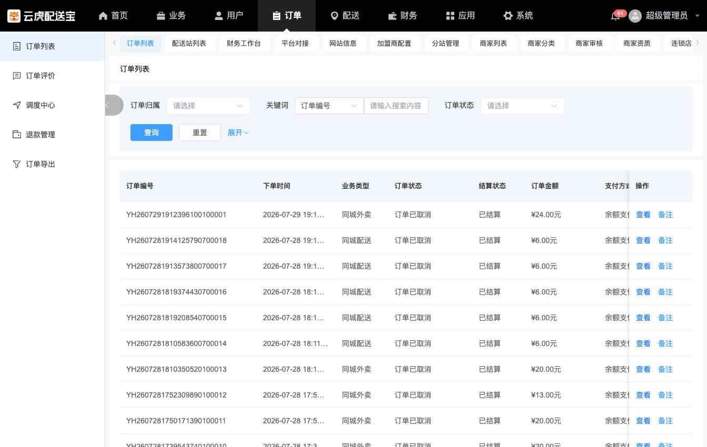The width and height of the screenshot is (707, 447).
Task: Open 订单导出 in the sidebar
Action: tap(53, 164)
